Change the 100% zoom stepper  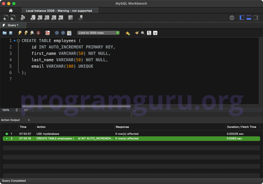pyautogui.click(x=17, y=110)
